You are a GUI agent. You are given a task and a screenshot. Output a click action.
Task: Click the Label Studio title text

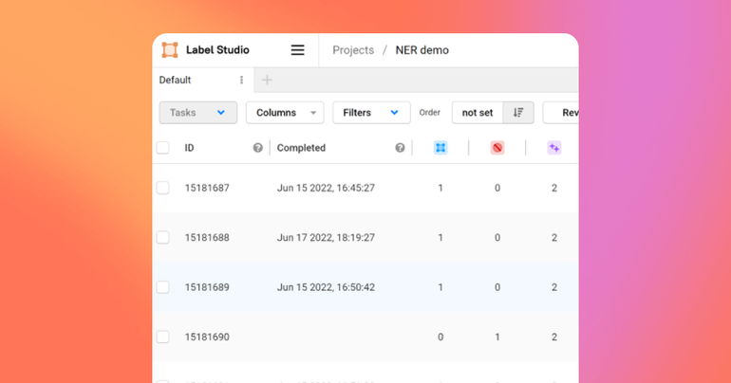217,50
